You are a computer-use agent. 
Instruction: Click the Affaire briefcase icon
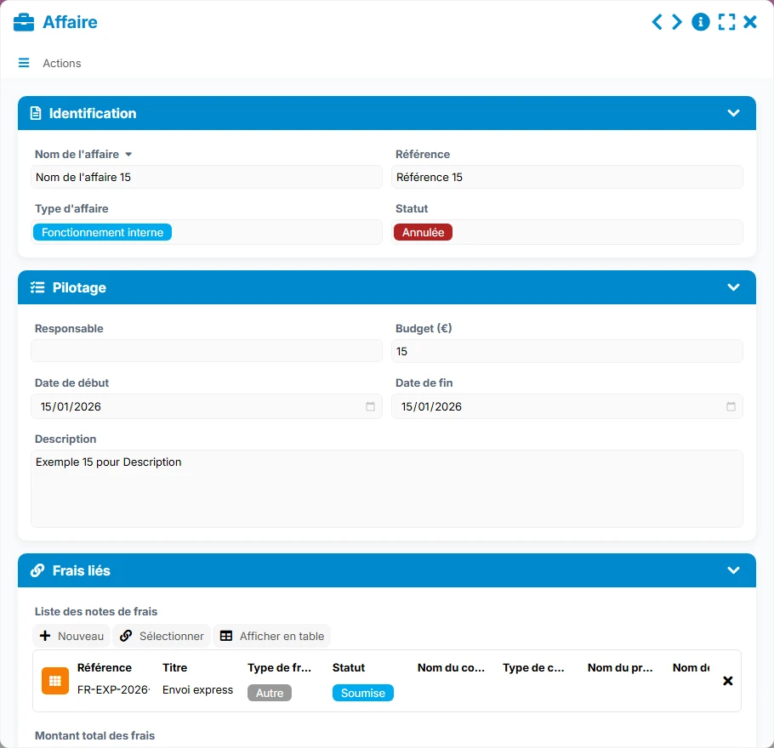[x=24, y=22]
